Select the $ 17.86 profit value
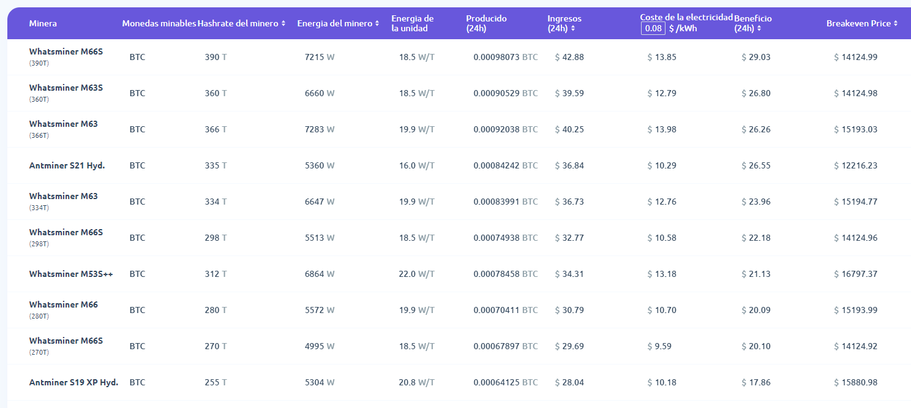The height and width of the screenshot is (408, 911). [x=756, y=382]
